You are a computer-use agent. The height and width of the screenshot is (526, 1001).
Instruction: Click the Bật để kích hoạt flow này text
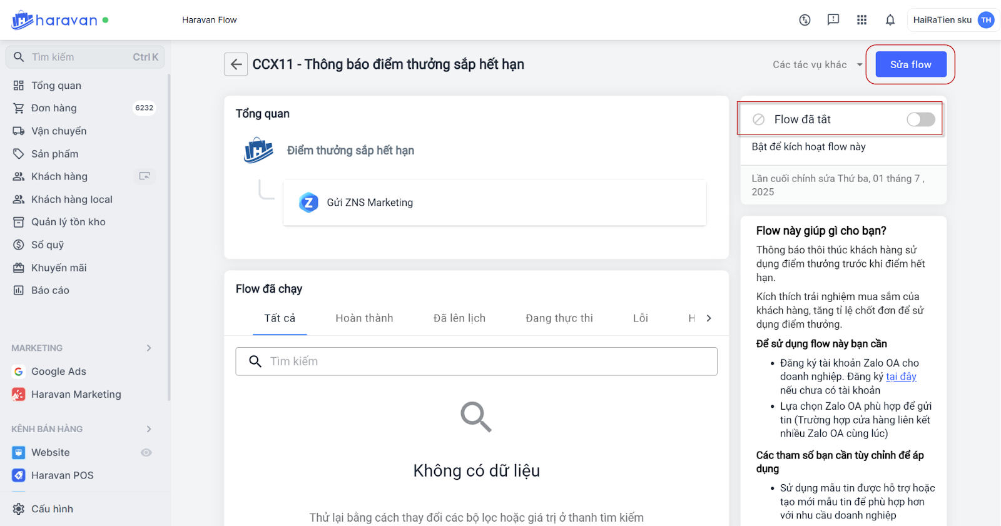coord(808,147)
